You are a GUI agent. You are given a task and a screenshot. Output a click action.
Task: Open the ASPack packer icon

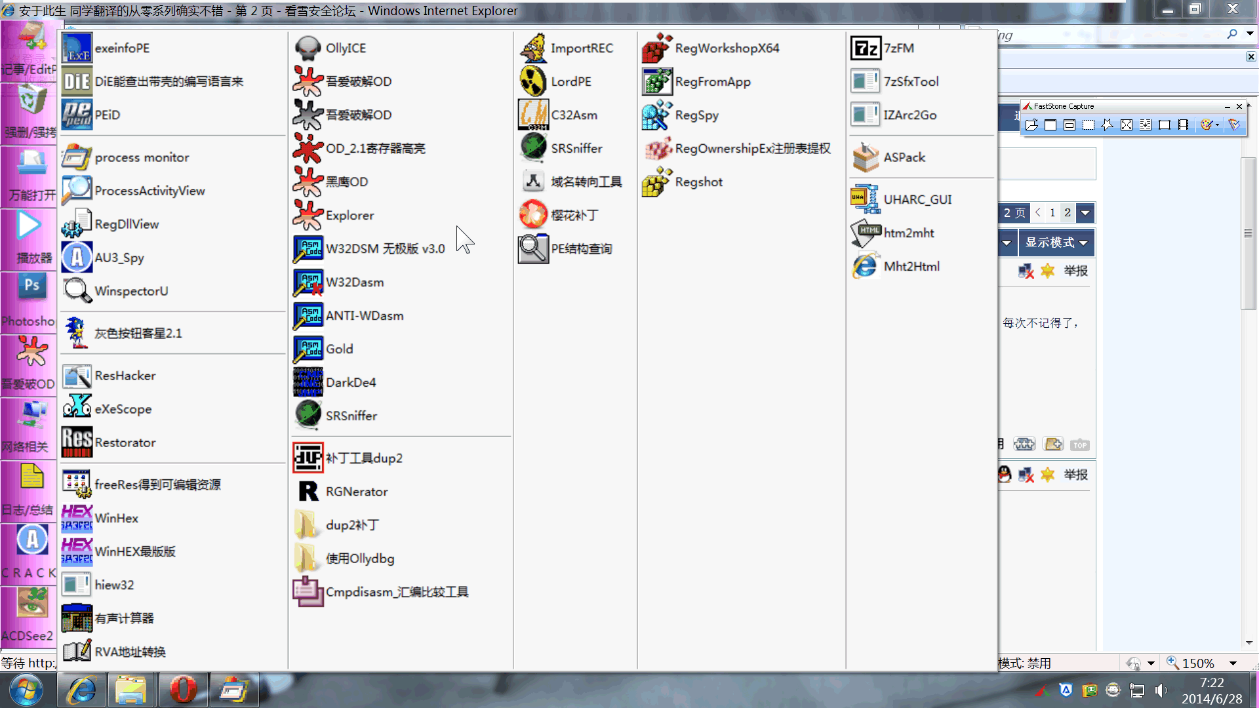click(865, 157)
